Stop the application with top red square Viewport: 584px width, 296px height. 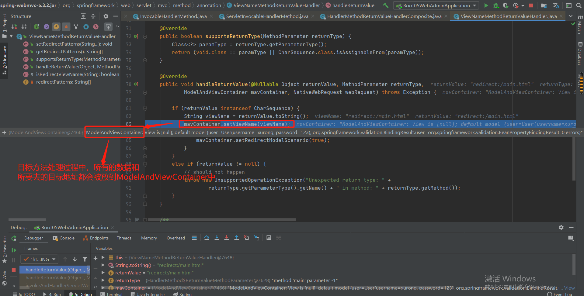pyautogui.click(x=531, y=5)
